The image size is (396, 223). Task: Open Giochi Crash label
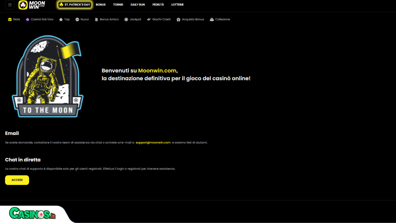[x=162, y=20]
